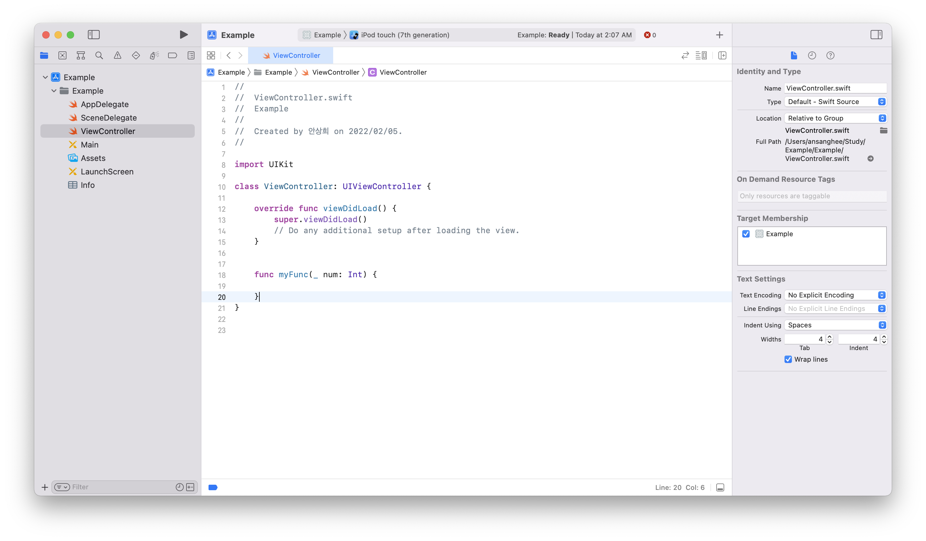
Task: Increase the Tab width stepper
Action: point(829,336)
